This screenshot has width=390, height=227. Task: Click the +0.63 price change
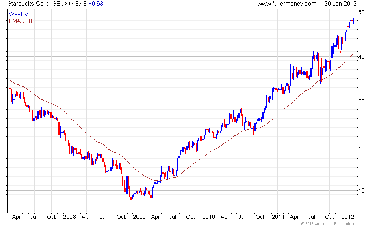pyautogui.click(x=96, y=4)
